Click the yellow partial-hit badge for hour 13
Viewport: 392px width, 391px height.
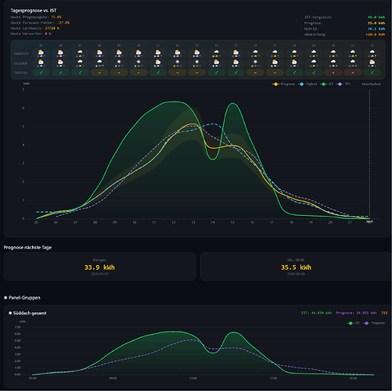point(197,73)
